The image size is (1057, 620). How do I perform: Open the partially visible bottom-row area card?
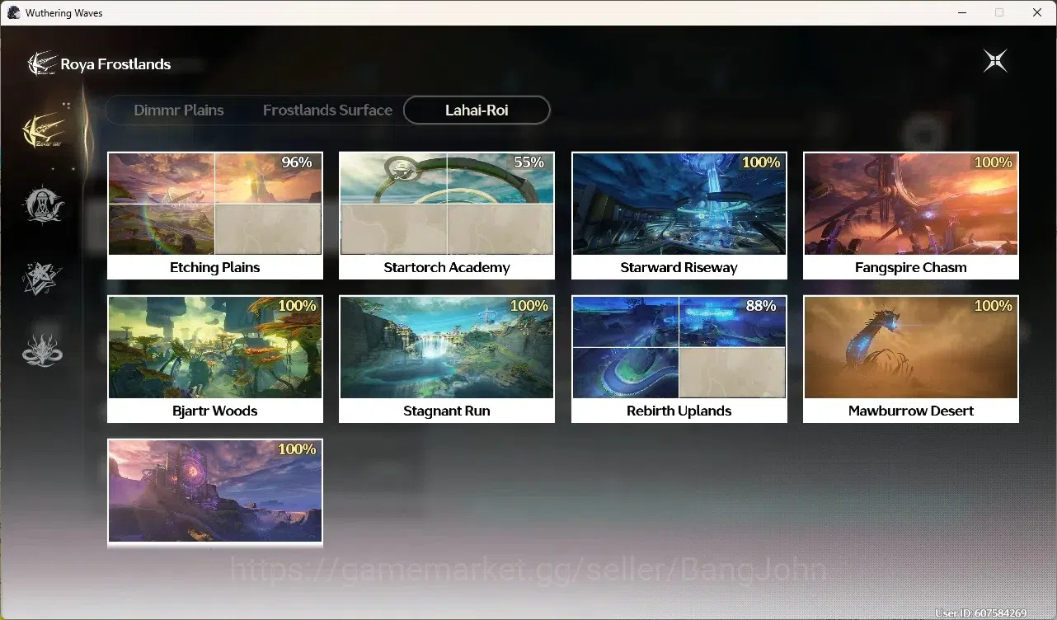pos(215,493)
